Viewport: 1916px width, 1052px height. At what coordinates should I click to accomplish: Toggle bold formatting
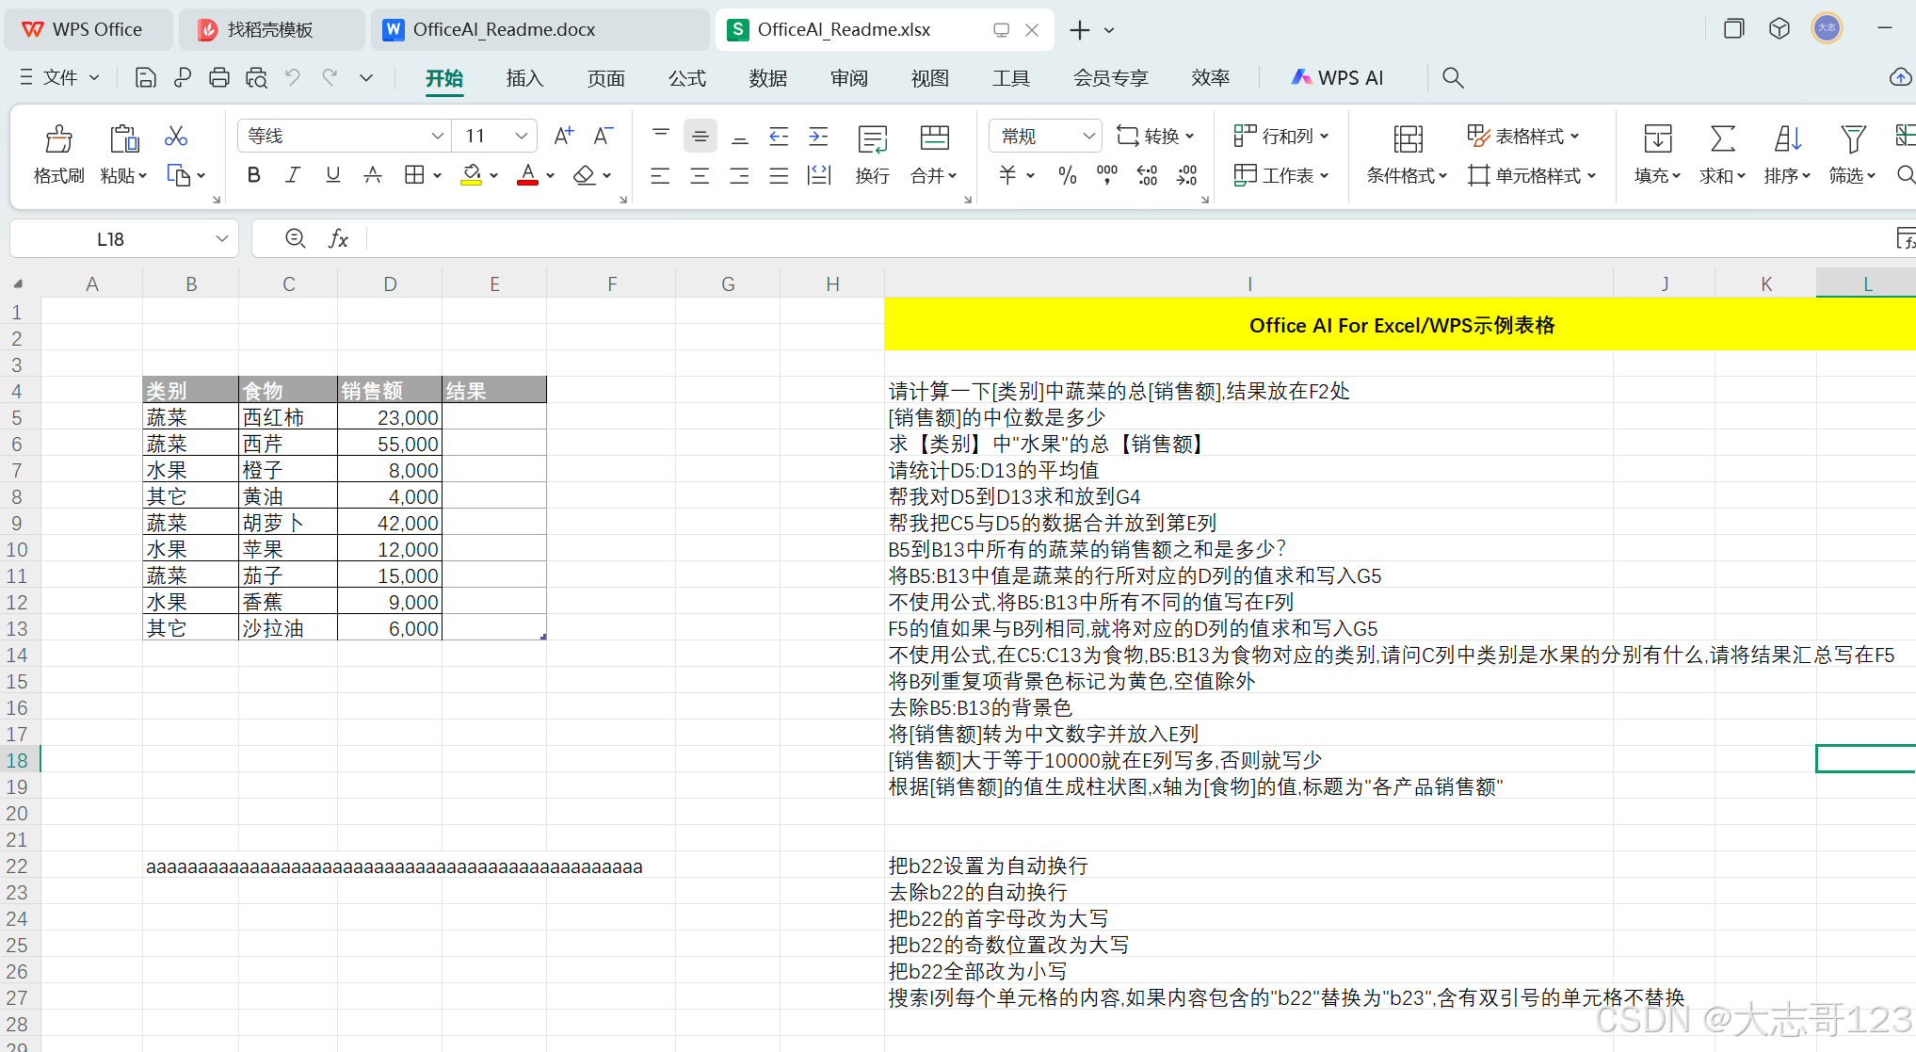click(x=253, y=175)
